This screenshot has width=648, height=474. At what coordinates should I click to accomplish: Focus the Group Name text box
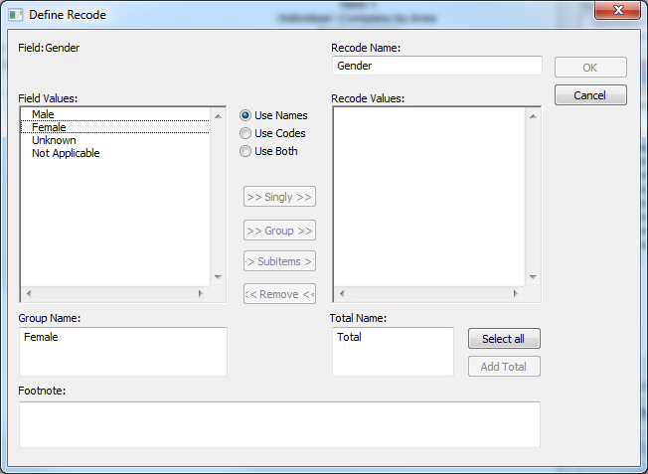click(122, 352)
